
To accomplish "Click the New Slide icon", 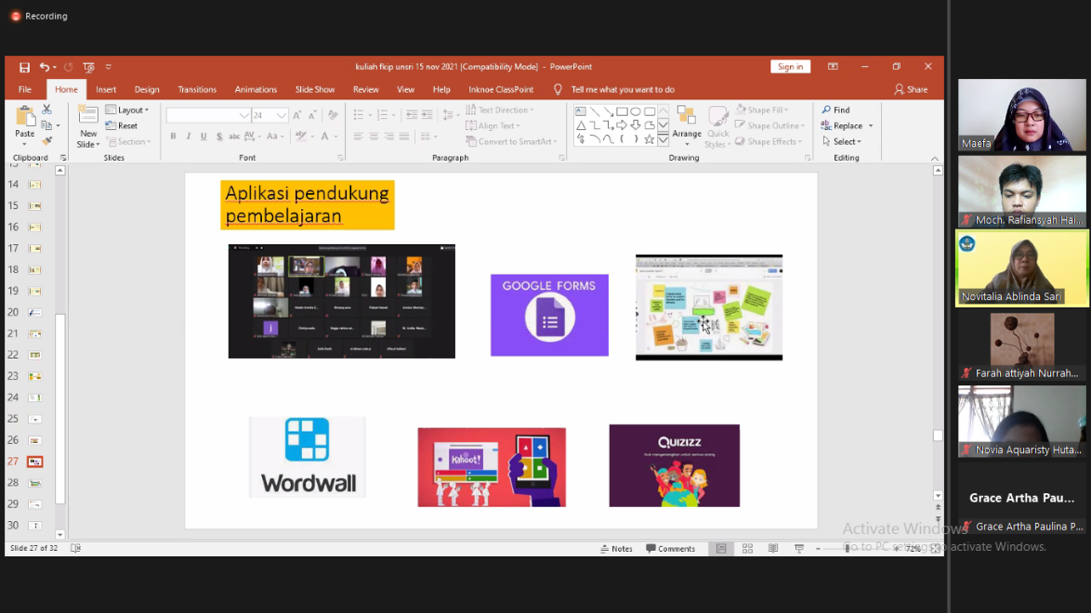I will point(88,115).
